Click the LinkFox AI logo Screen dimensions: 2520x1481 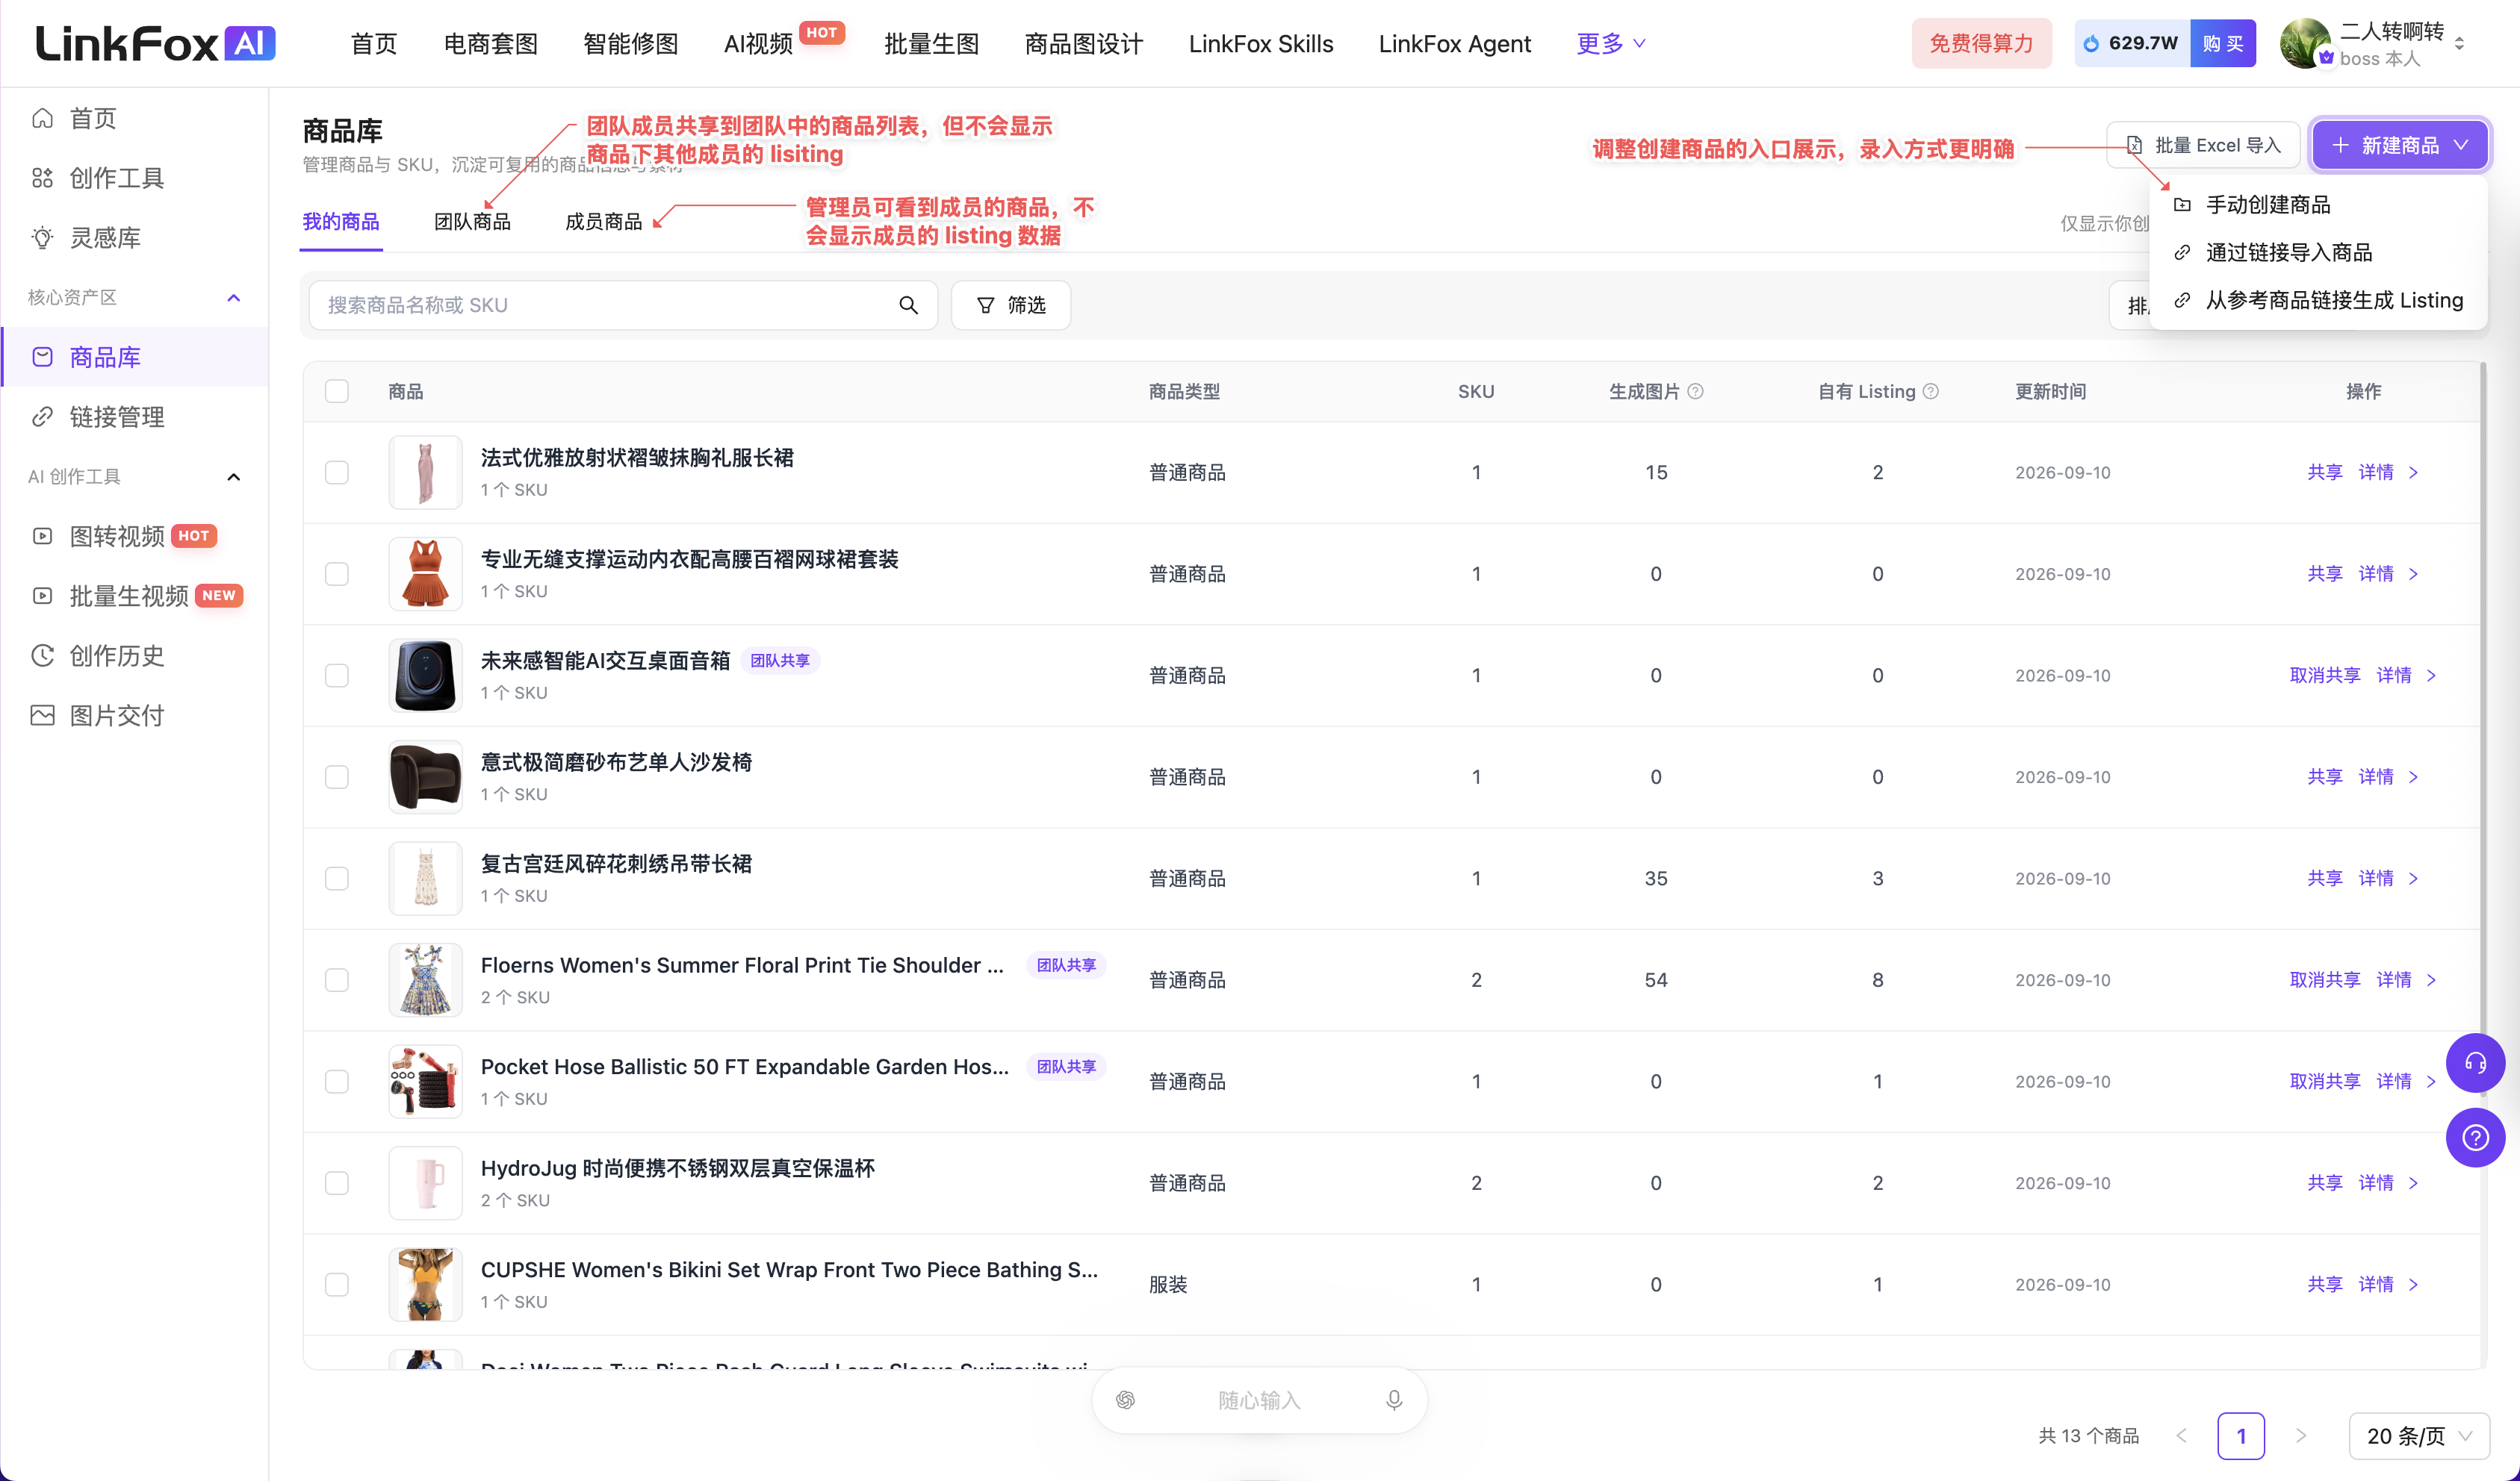[x=155, y=43]
